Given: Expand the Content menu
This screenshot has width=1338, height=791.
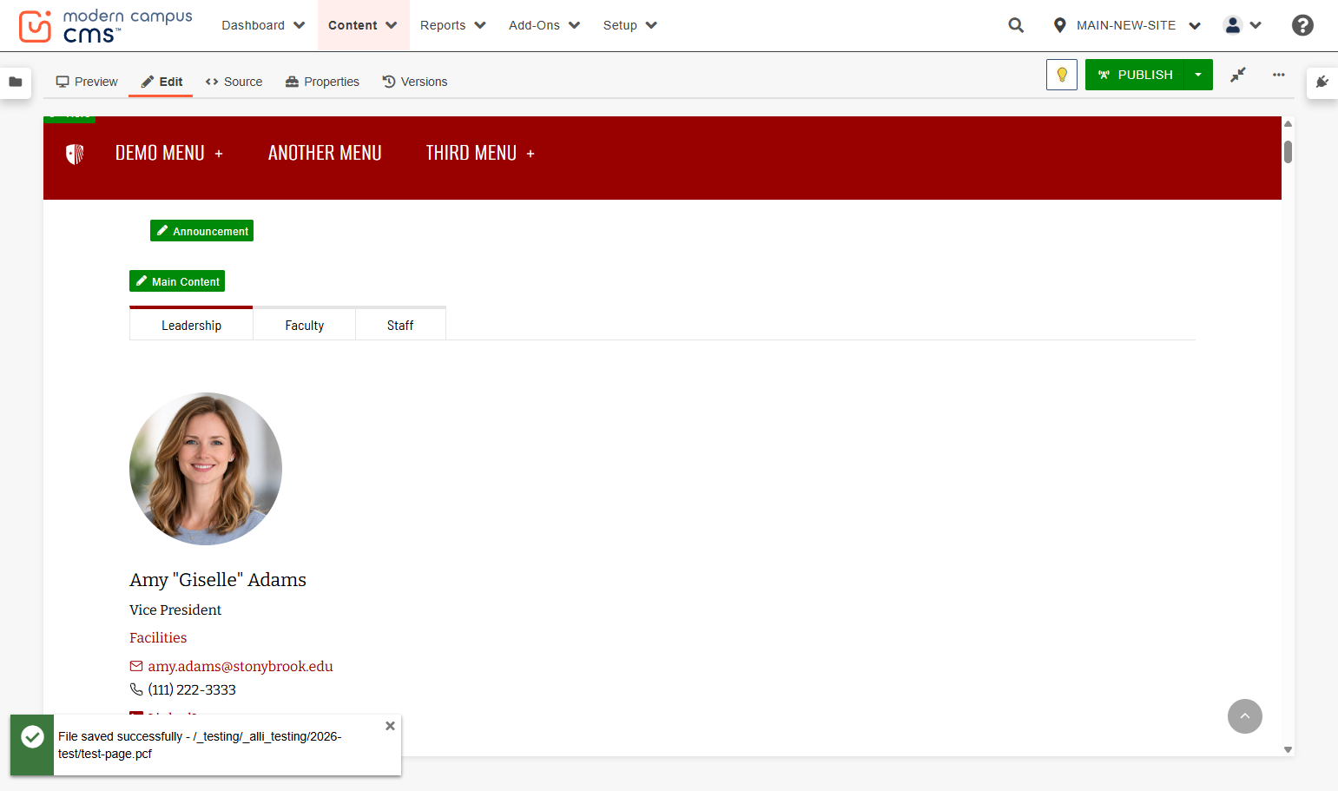Looking at the screenshot, I should 363,25.
